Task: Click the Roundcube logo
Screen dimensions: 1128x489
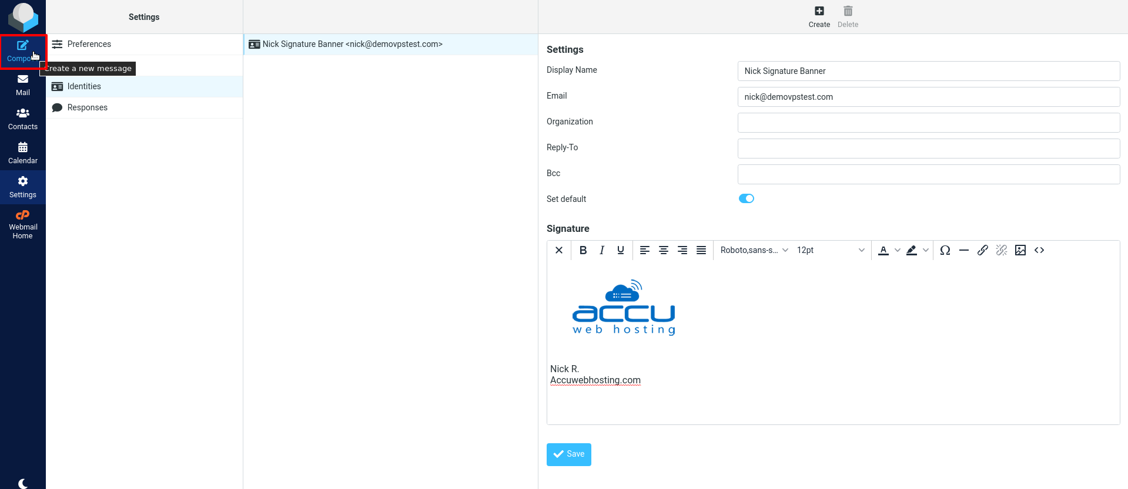Action: (x=23, y=17)
